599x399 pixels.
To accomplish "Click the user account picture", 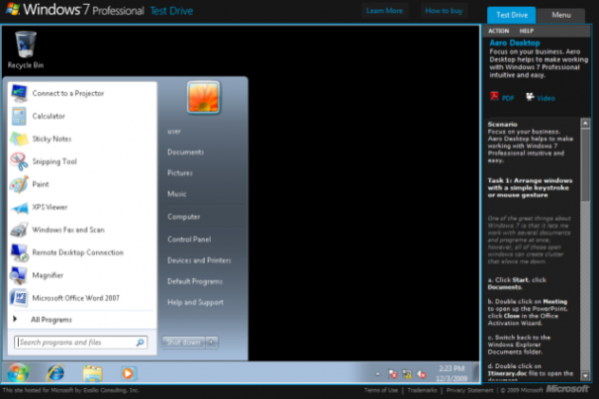I will [204, 98].
